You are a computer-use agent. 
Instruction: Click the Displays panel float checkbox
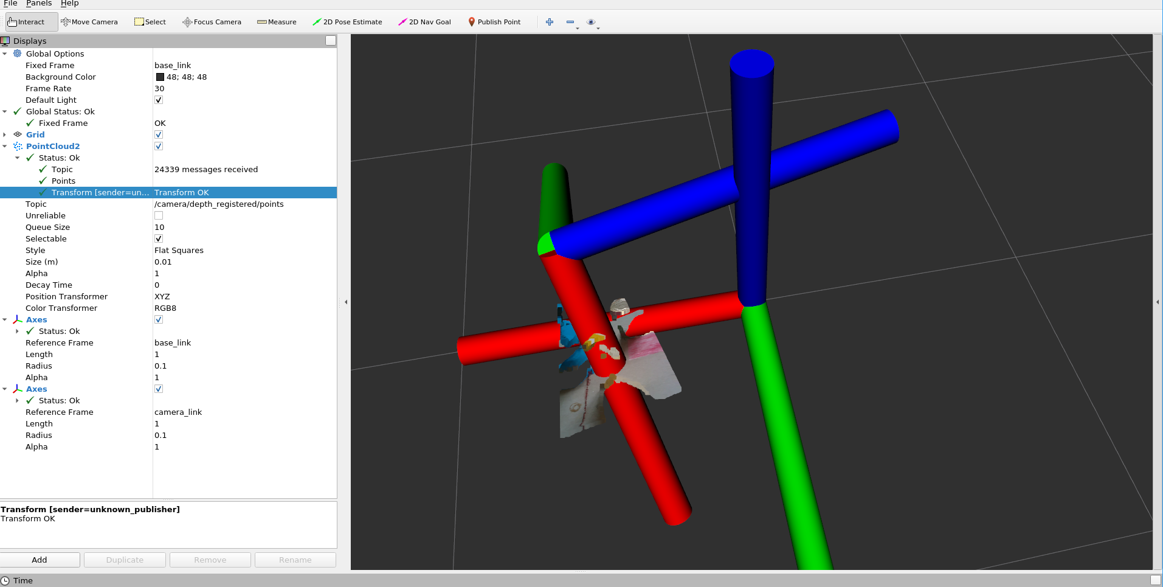pyautogui.click(x=331, y=41)
